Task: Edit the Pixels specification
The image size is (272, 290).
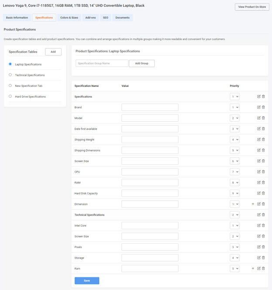Action: click(259, 247)
